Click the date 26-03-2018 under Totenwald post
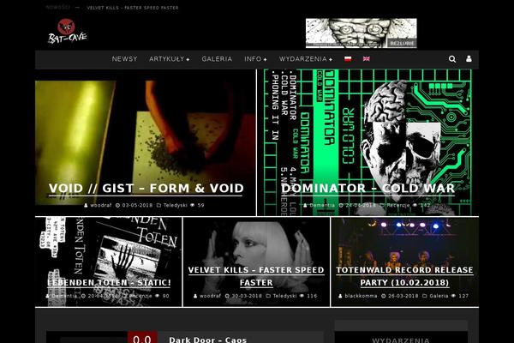 click(x=403, y=296)
